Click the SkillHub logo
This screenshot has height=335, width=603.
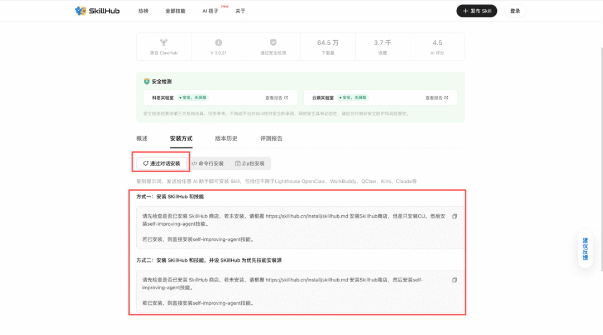[x=97, y=11]
